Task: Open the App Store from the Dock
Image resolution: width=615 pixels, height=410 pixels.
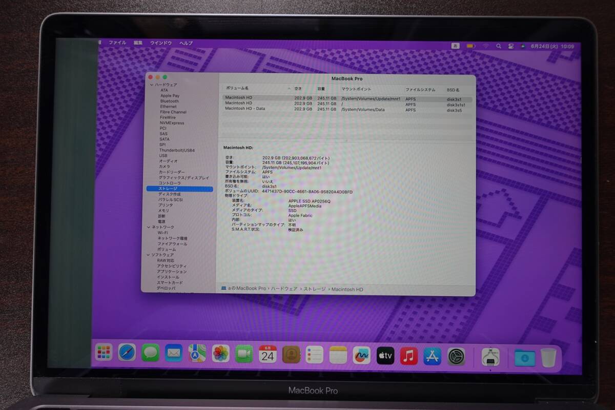Action: click(x=433, y=356)
